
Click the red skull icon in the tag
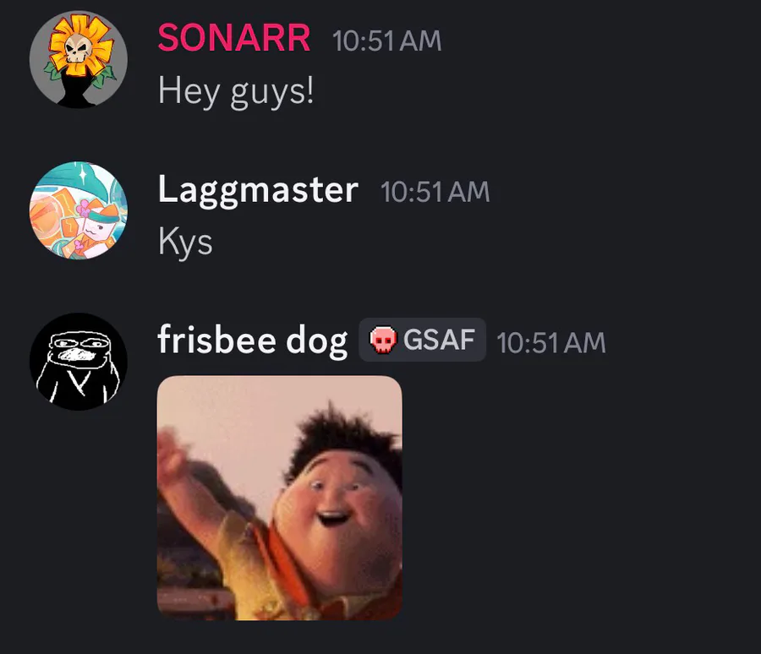pyautogui.click(x=383, y=340)
